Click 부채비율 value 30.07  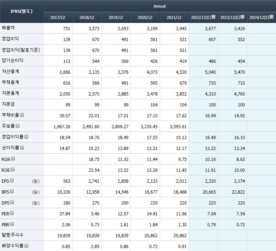pos(65,116)
